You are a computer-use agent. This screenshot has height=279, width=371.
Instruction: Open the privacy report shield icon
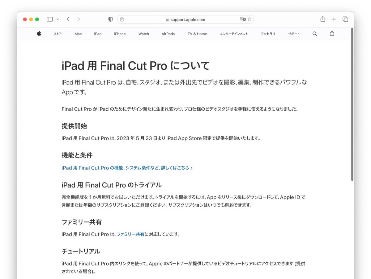(110, 19)
